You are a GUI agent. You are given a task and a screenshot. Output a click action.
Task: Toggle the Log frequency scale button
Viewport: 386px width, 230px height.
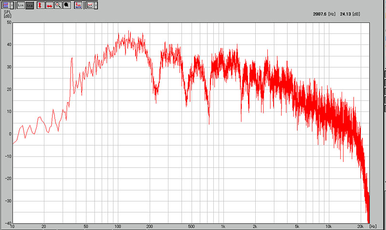(30, 5)
